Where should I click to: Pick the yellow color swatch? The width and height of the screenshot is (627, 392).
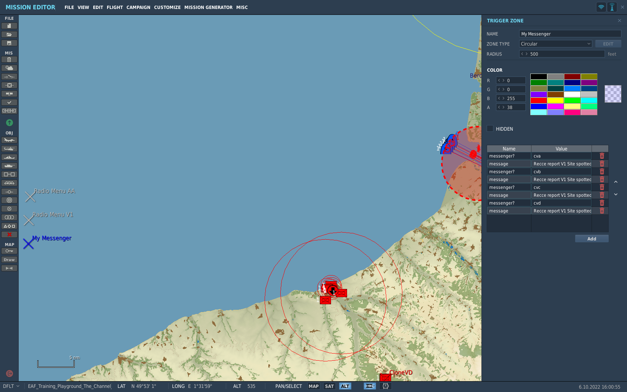(555, 100)
